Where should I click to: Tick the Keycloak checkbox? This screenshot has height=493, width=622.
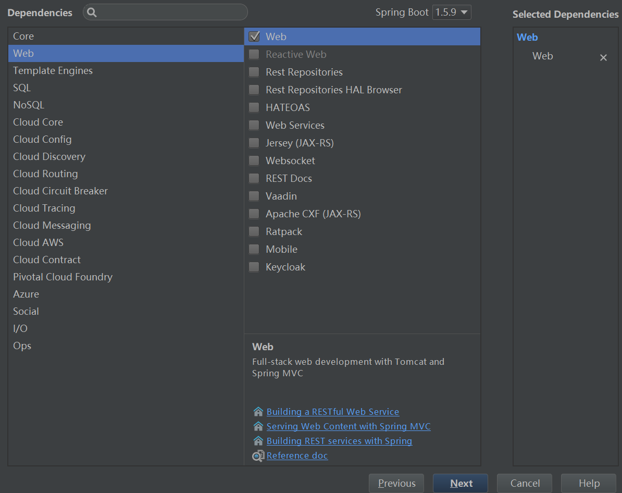click(x=254, y=267)
